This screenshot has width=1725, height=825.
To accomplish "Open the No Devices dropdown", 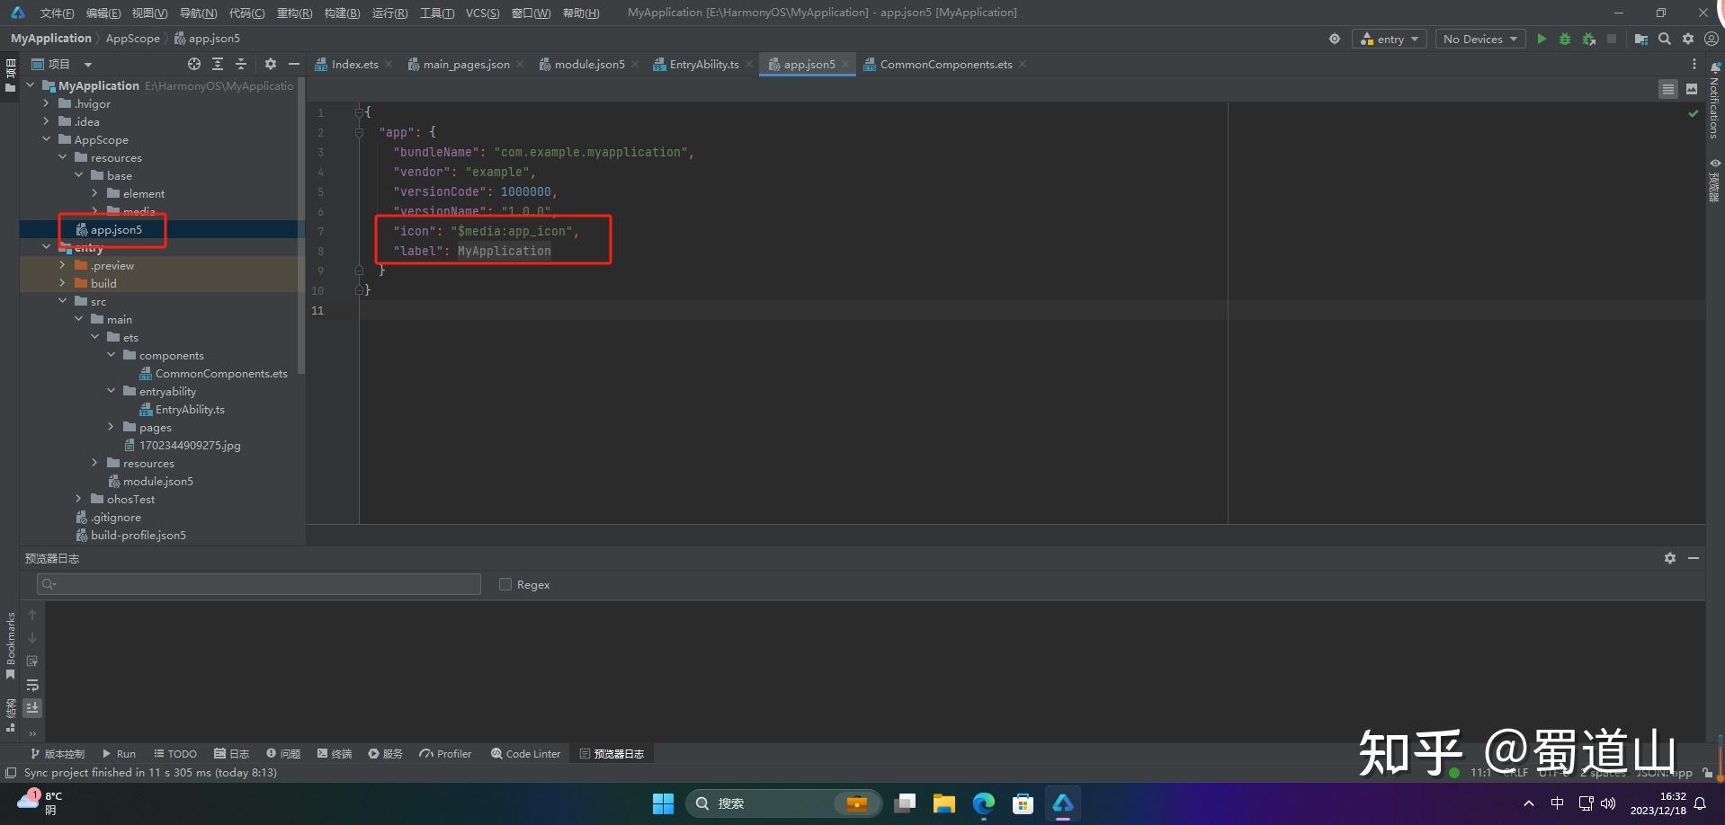I will coord(1479,39).
